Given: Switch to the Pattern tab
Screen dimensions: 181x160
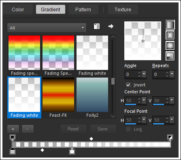Looking at the screenshot, I should [83, 9].
